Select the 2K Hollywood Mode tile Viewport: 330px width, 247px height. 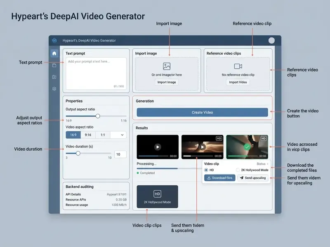coord(157,197)
